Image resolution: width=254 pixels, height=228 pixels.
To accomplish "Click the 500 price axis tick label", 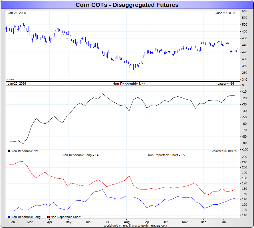I will point(245,25).
